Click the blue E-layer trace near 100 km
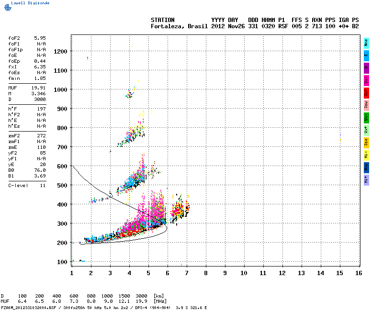383x311 pixels. click(82, 261)
